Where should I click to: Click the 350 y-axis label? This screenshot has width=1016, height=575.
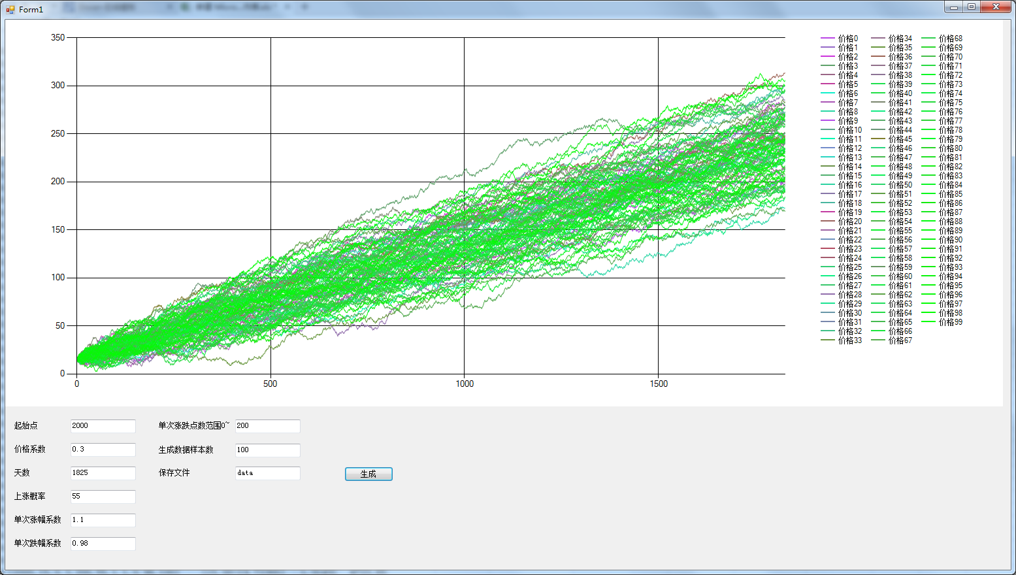click(58, 37)
